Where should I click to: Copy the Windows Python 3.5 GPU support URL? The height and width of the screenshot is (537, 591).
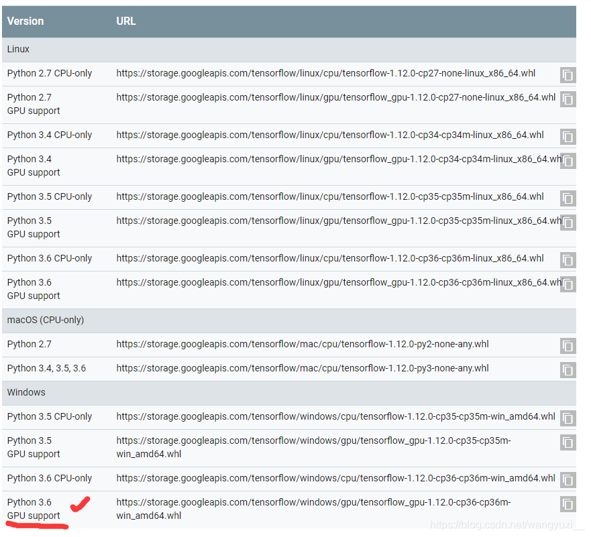click(x=568, y=442)
